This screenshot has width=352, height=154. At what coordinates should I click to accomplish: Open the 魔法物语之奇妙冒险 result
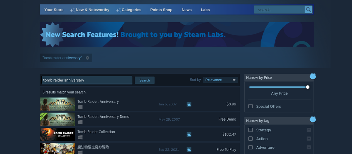[x=140, y=148]
